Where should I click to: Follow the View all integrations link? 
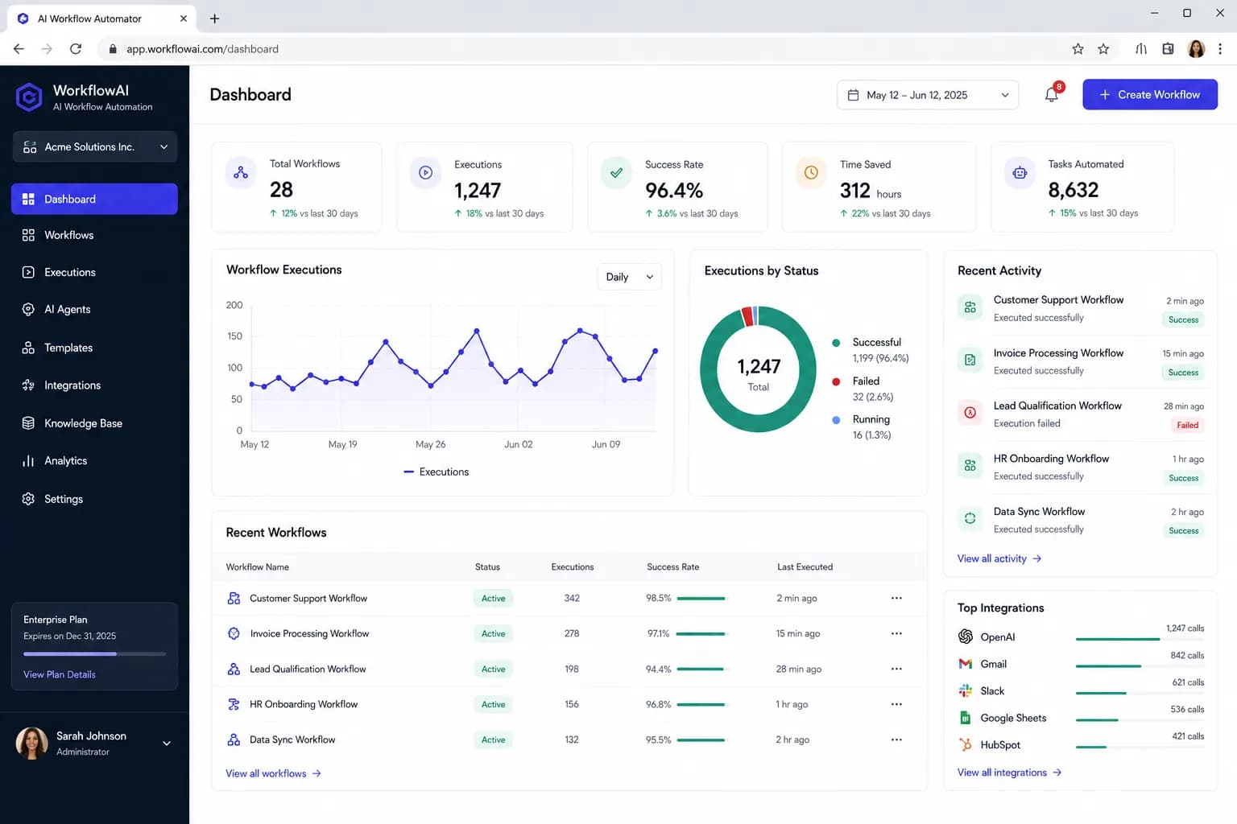click(x=1009, y=772)
